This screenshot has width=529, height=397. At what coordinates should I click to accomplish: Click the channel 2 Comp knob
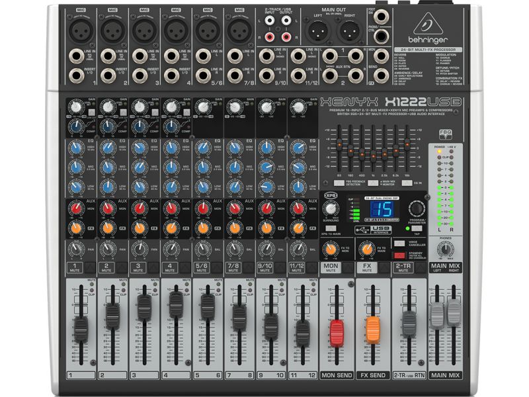tap(108, 127)
